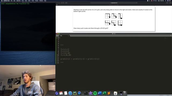This screenshot has width=172, height=96.
Task: Open the Apple menu
Action: pos(2,1)
